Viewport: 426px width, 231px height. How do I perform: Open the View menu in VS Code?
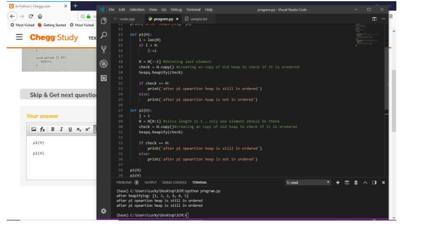point(153,10)
